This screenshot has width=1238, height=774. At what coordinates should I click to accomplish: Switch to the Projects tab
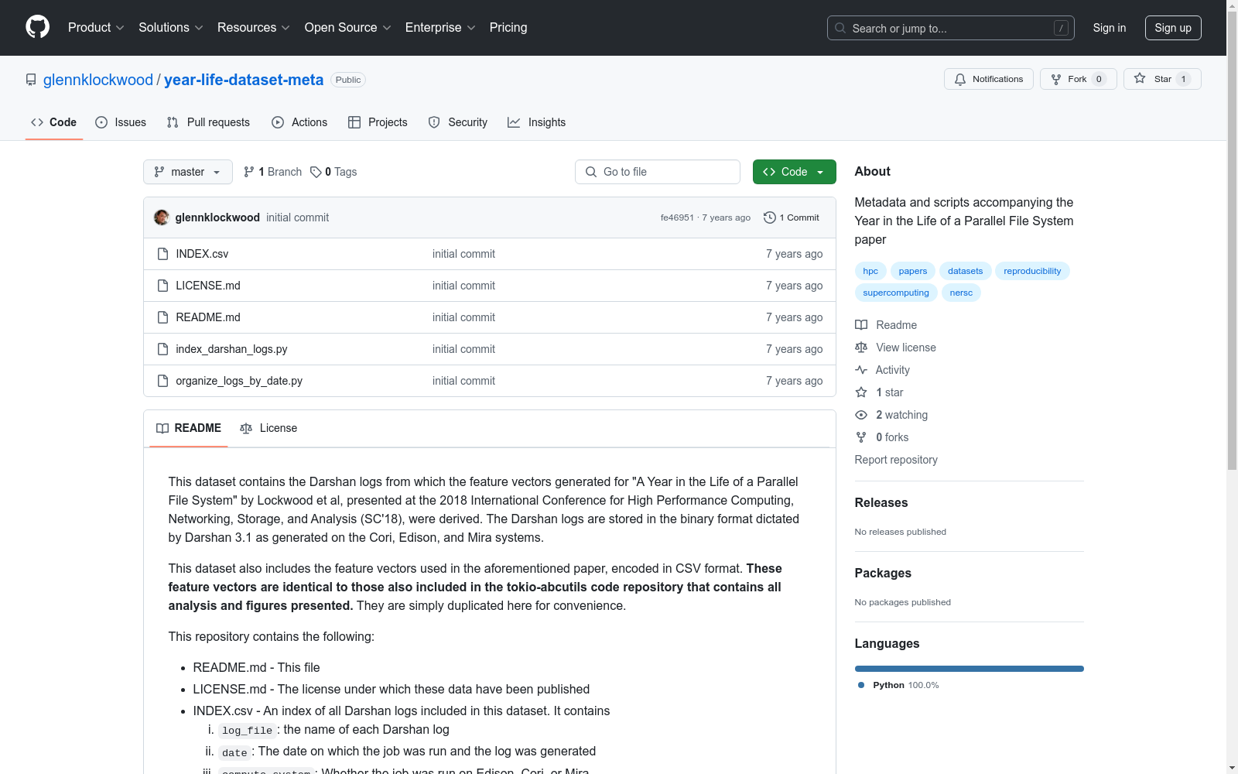pyautogui.click(x=378, y=122)
